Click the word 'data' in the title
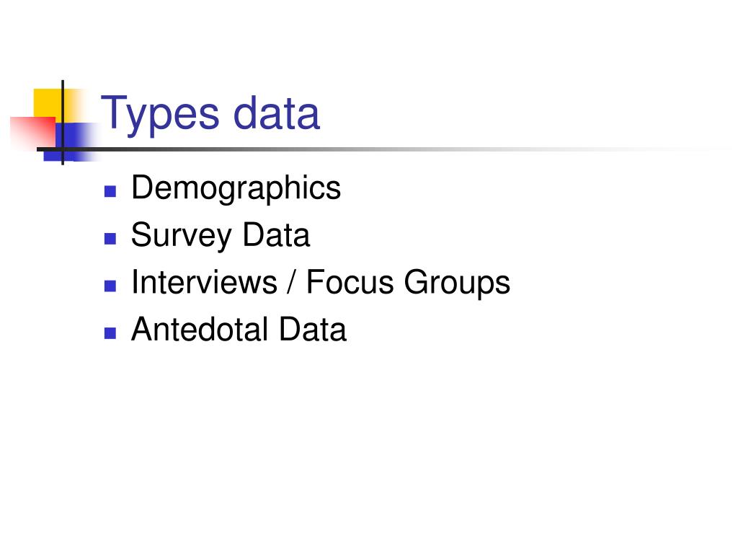 [x=277, y=113]
